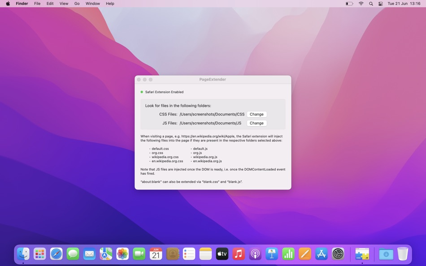Open the Mail app in Dock
The height and width of the screenshot is (266, 426).
pos(89,254)
